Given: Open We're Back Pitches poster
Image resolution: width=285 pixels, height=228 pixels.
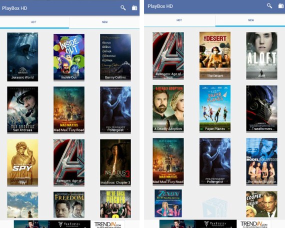Looking at the screenshot, I should [115, 204].
